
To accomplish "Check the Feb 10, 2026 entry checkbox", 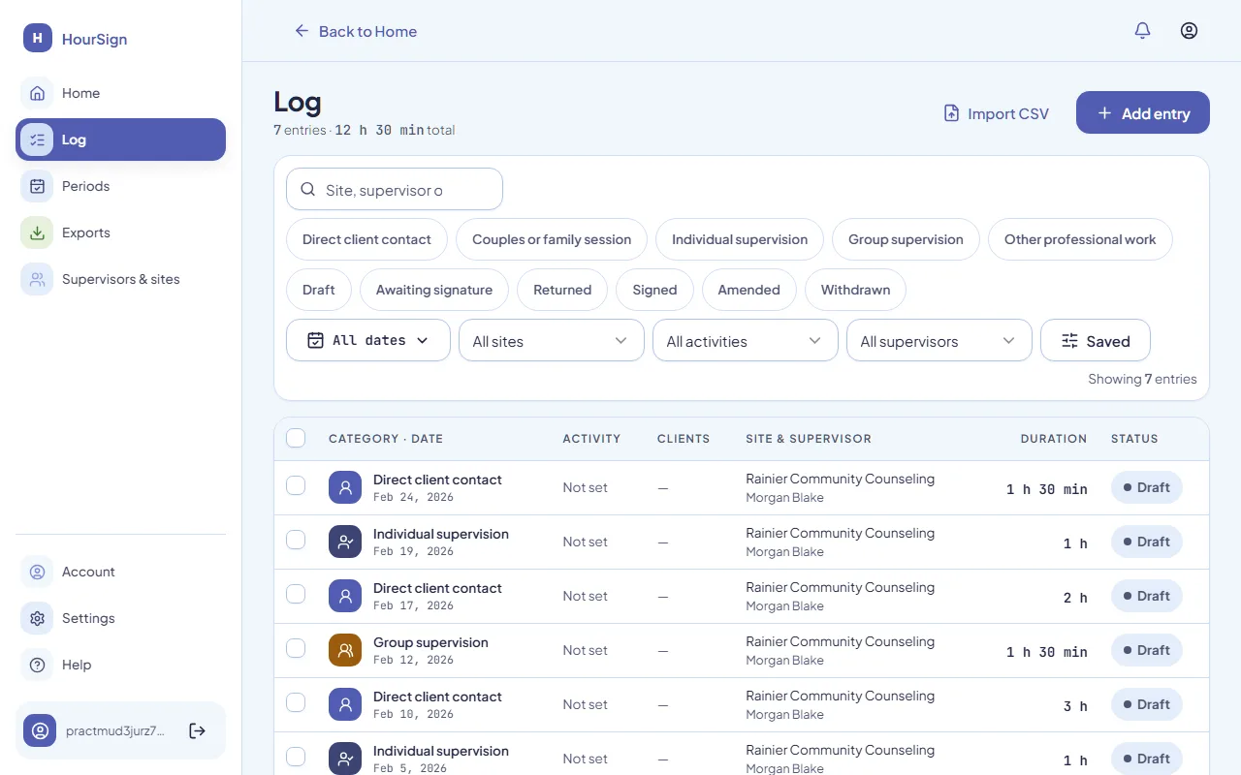I will click(x=296, y=702).
